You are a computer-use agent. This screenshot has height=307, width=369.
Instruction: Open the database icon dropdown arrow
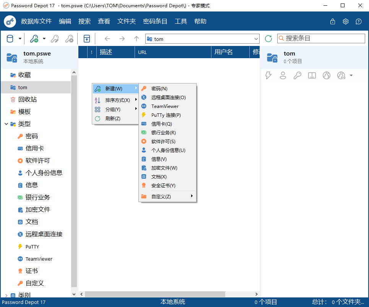(x=20, y=39)
